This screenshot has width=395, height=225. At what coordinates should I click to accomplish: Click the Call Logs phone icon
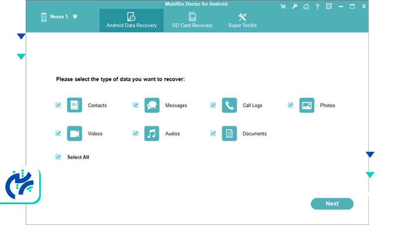229,105
